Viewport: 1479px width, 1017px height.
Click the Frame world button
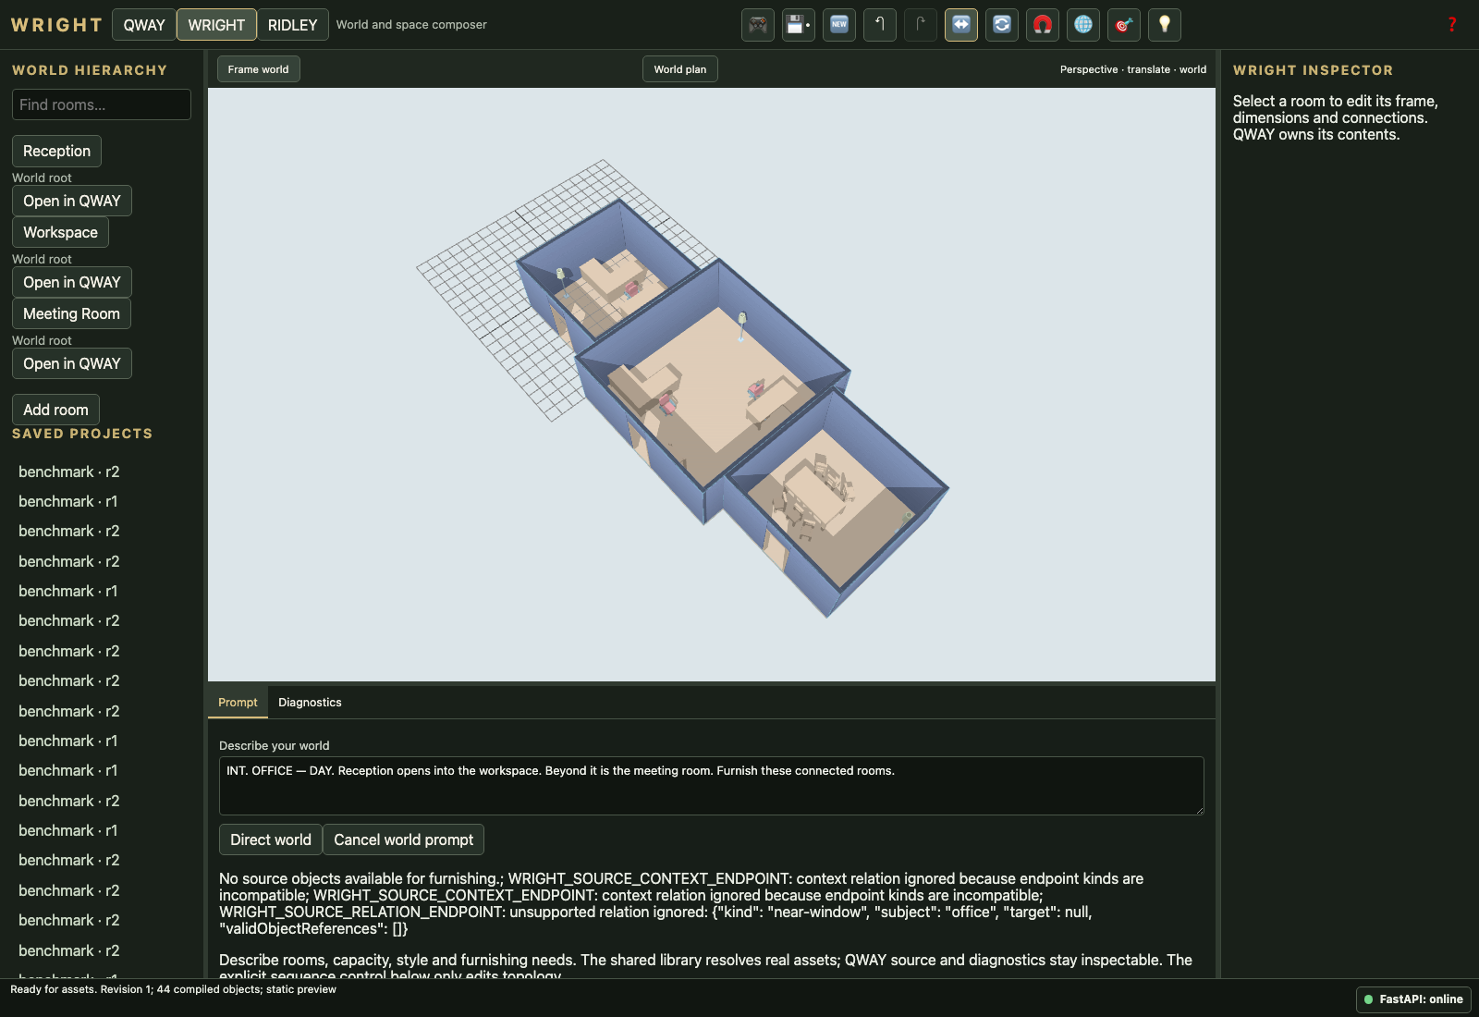click(x=259, y=69)
